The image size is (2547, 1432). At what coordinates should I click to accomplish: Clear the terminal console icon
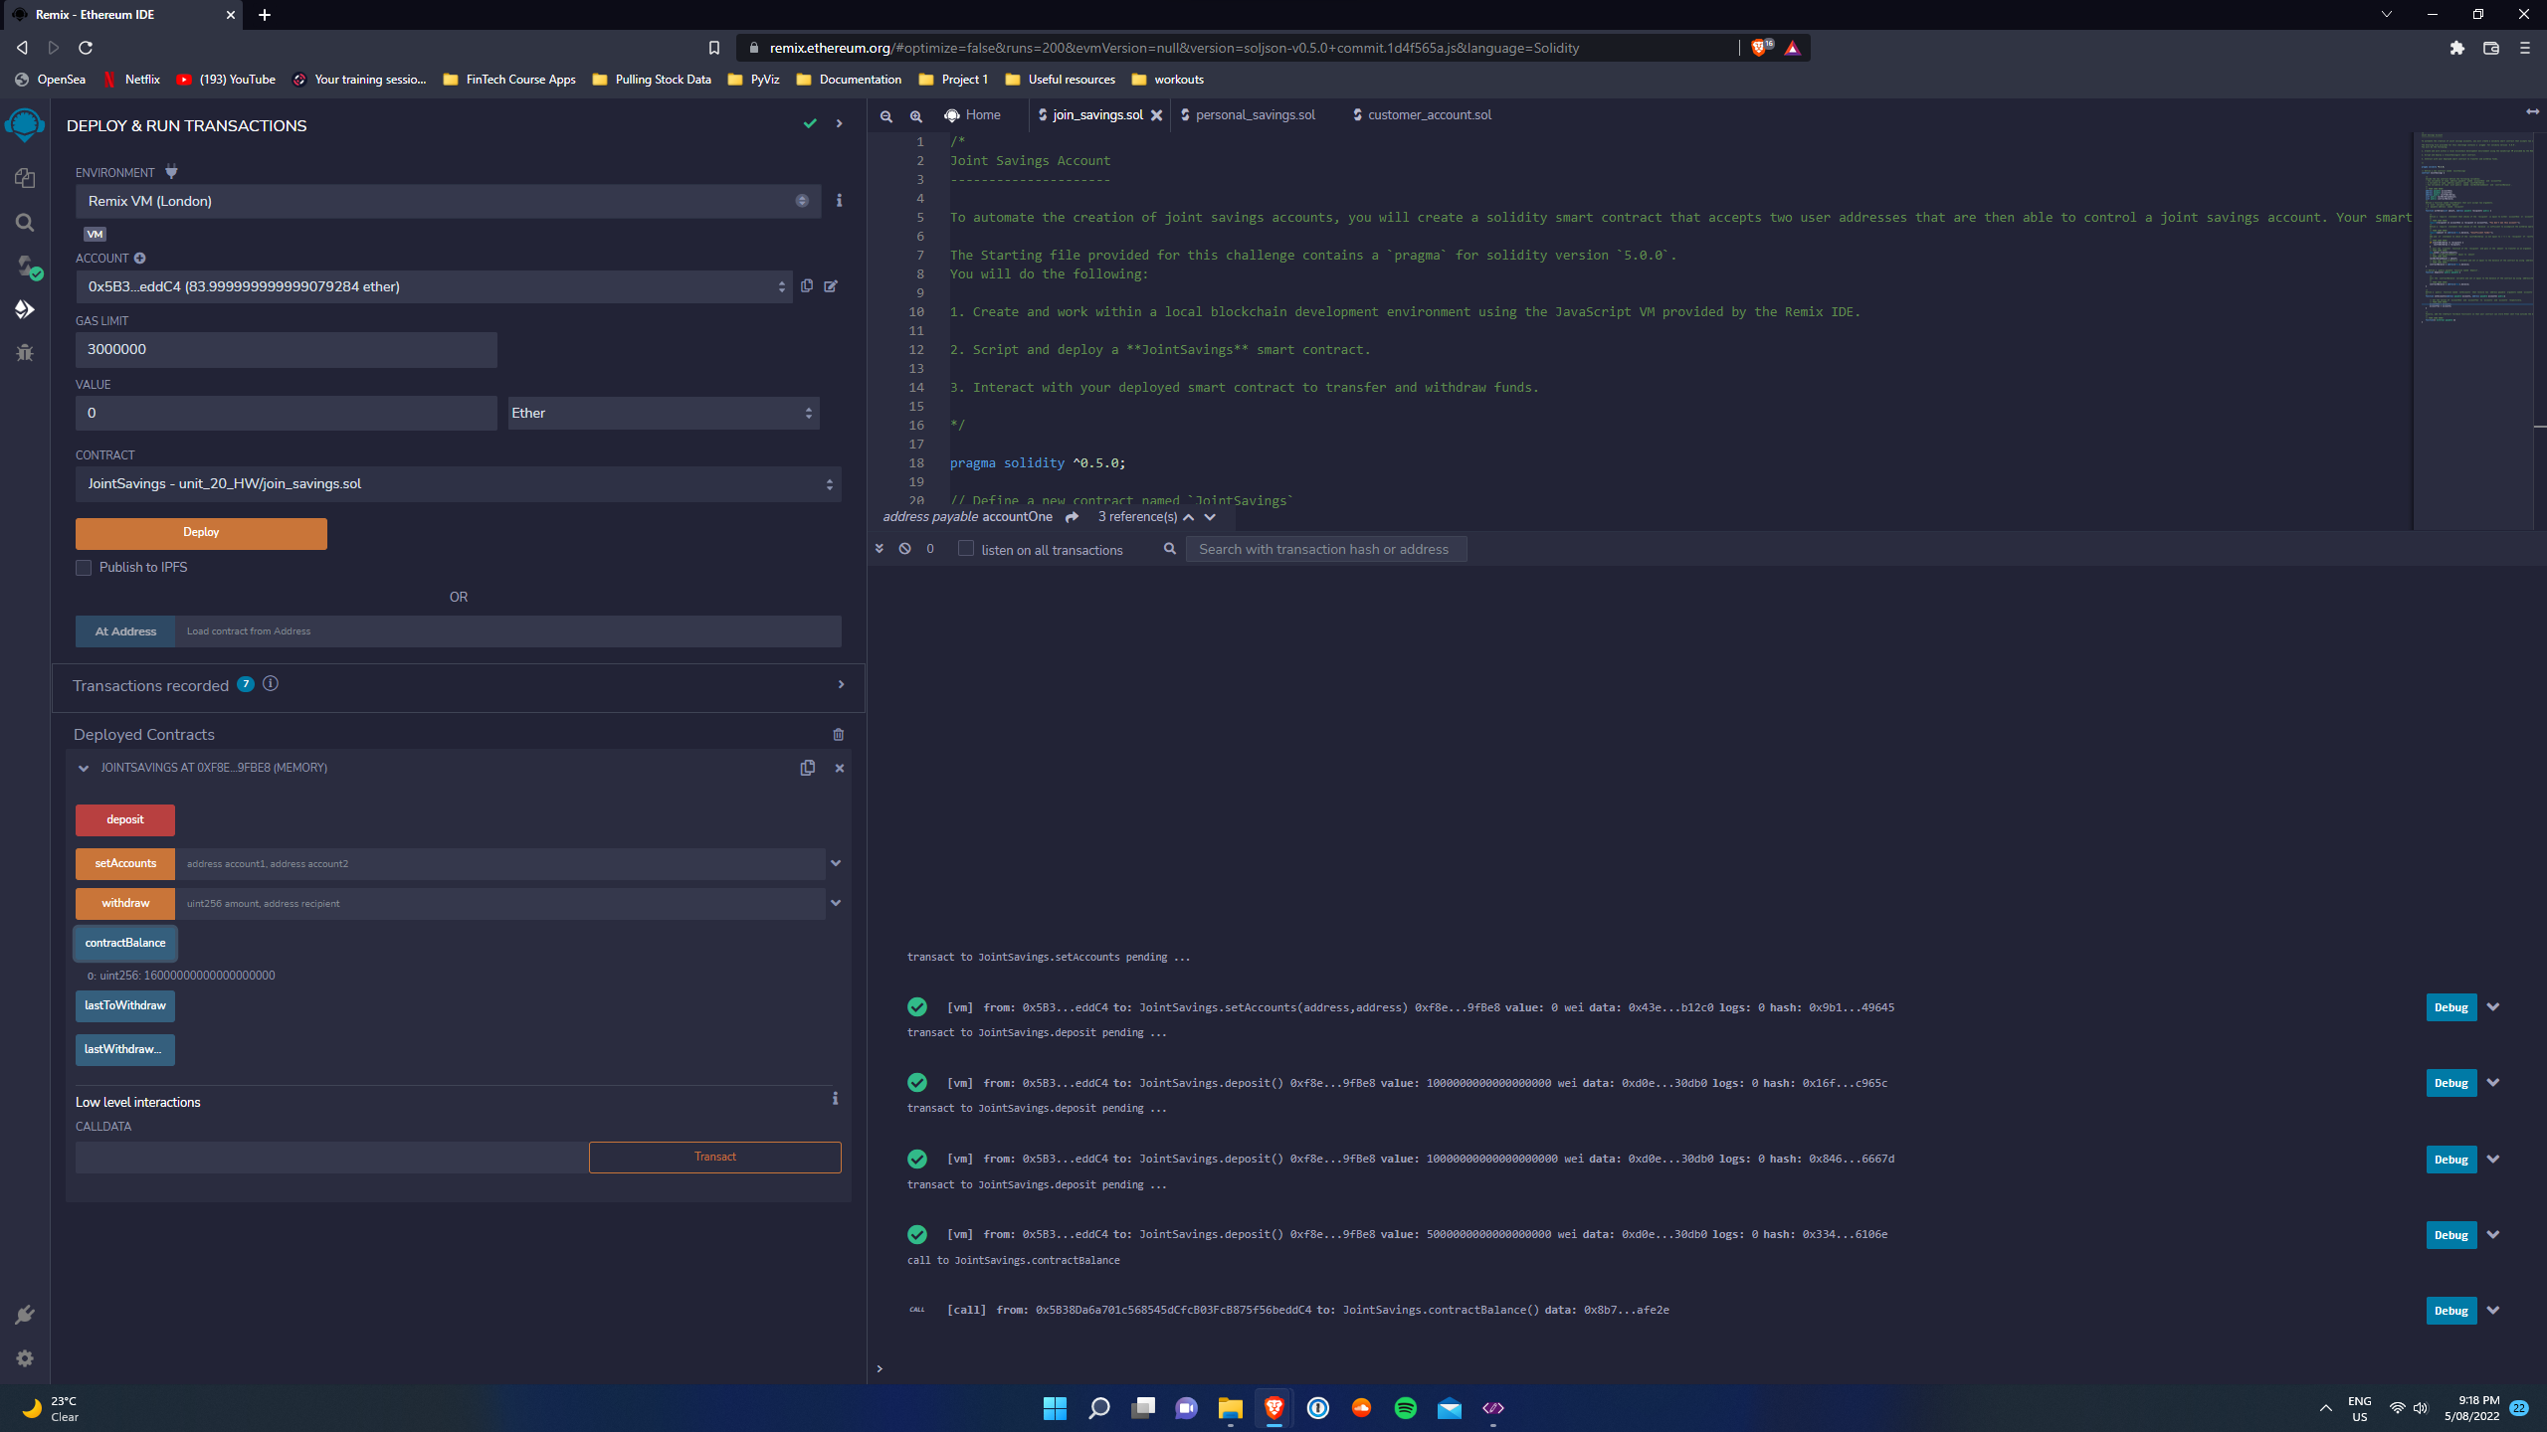[904, 549]
